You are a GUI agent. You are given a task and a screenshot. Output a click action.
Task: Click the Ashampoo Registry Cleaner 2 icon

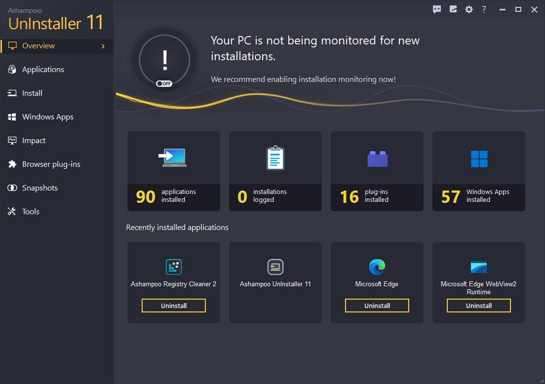coord(174,267)
